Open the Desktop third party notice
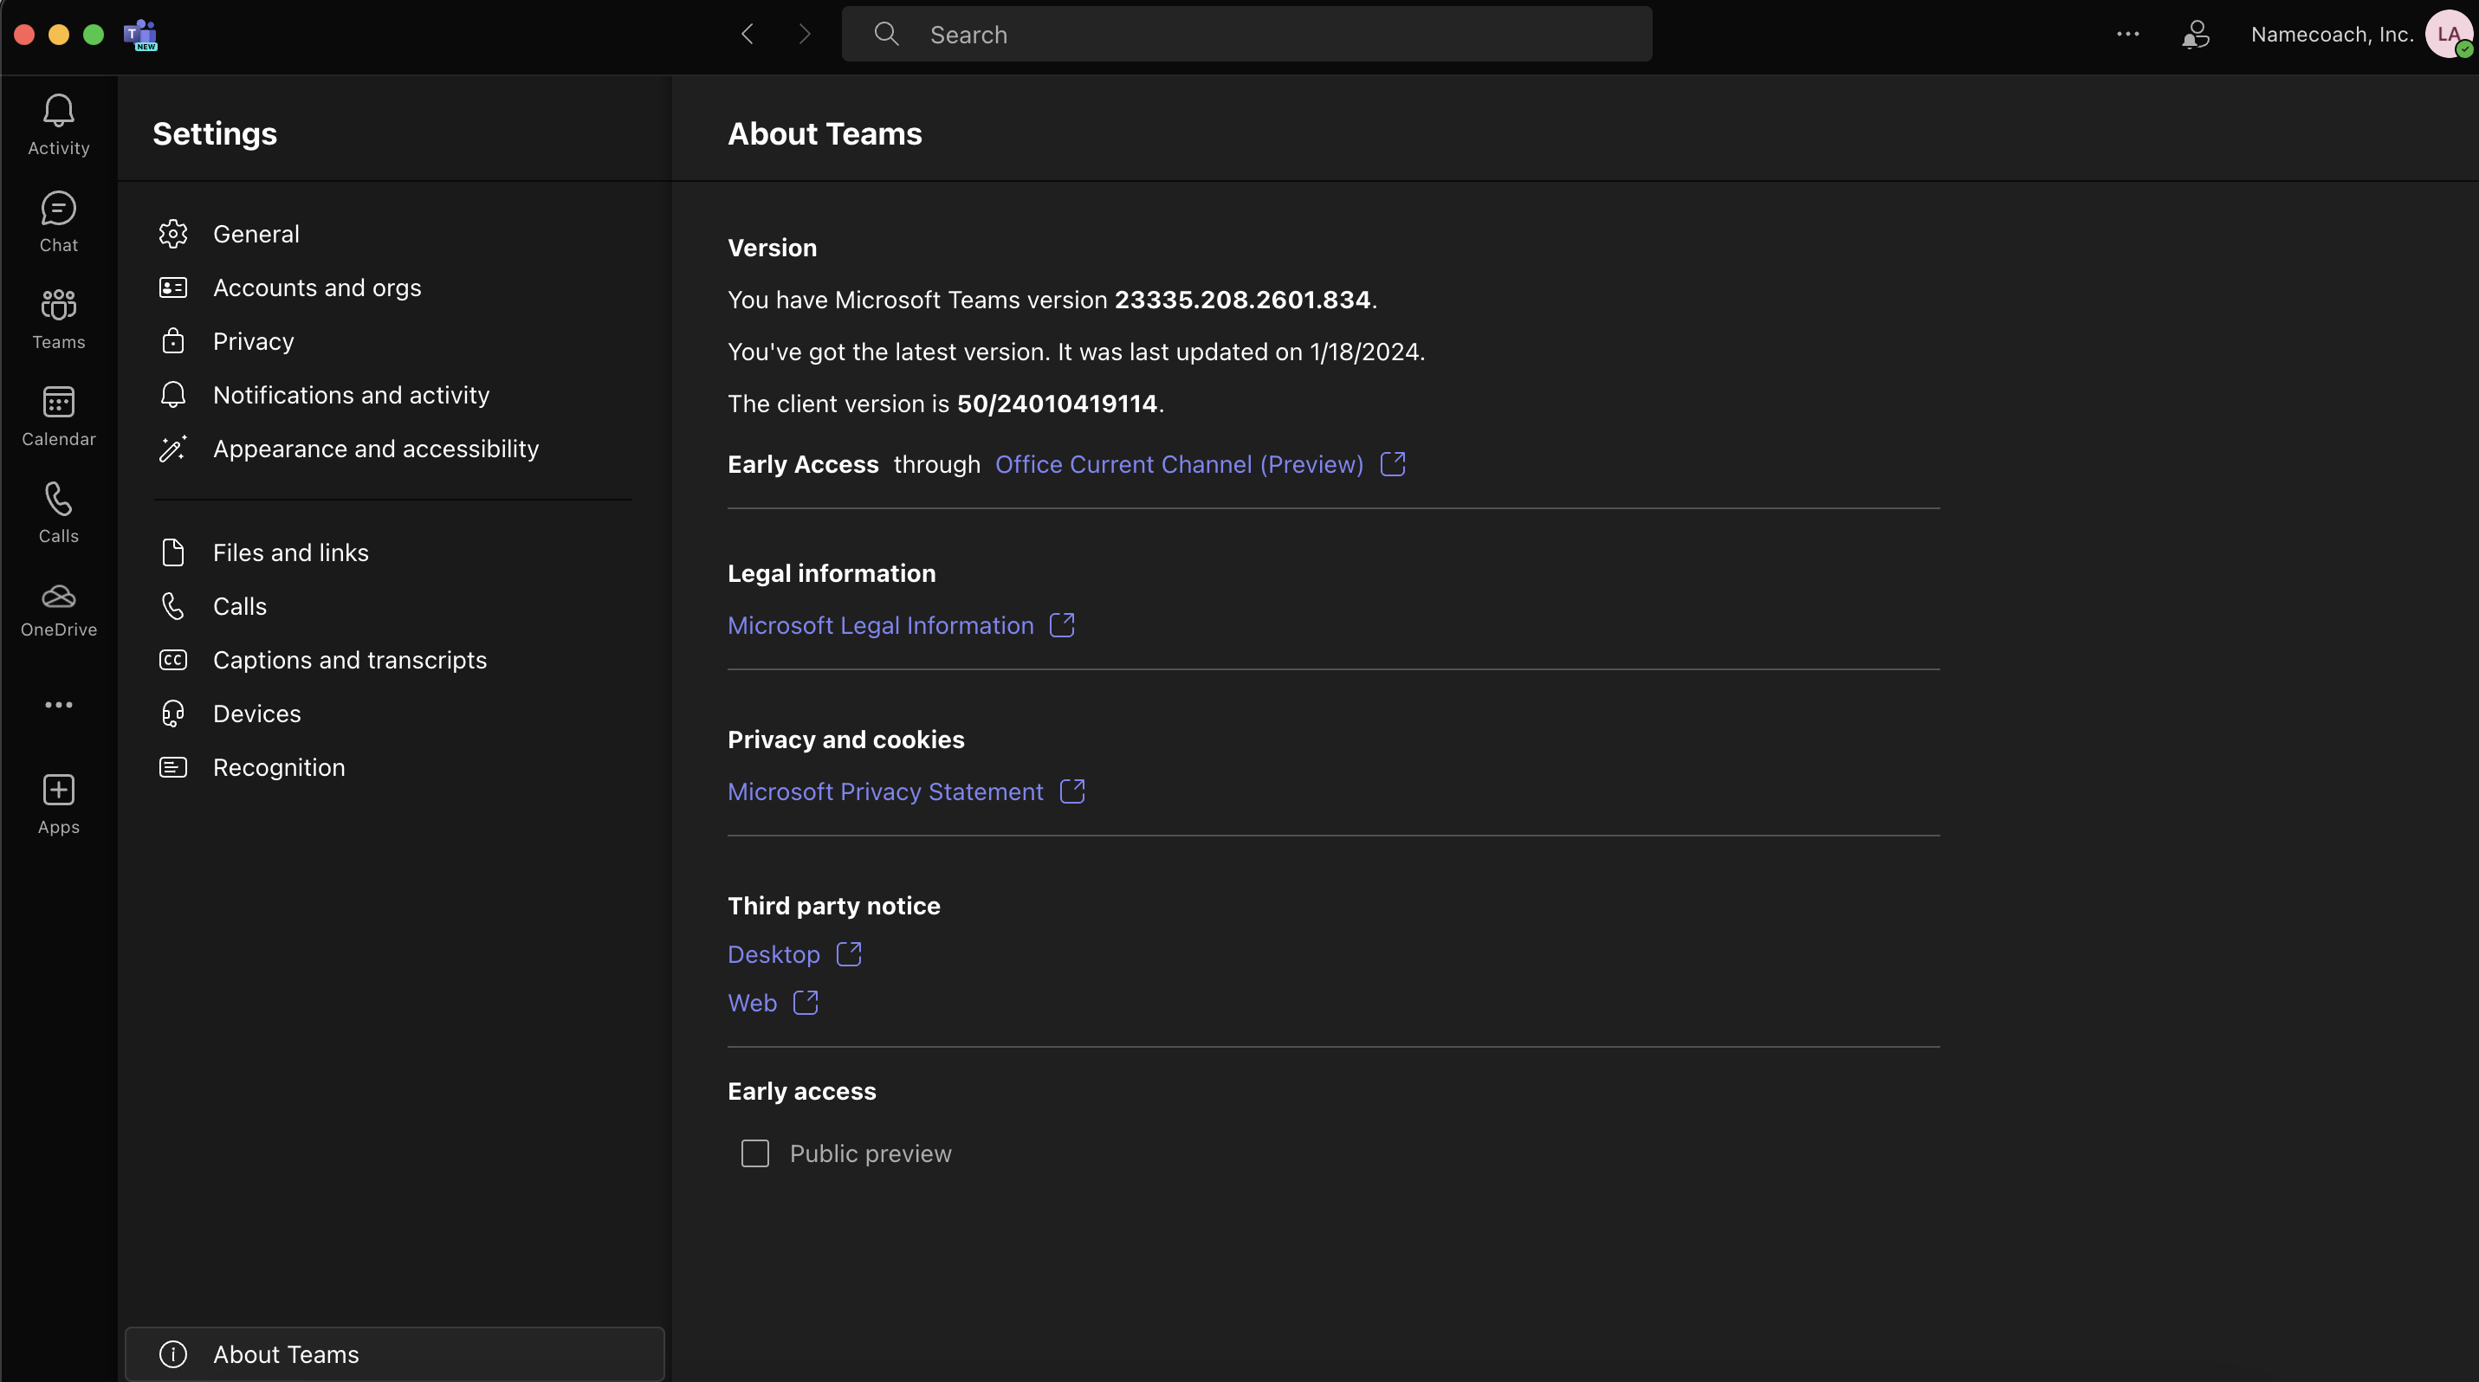Screen dimensions: 2479x1382 tap(773, 954)
